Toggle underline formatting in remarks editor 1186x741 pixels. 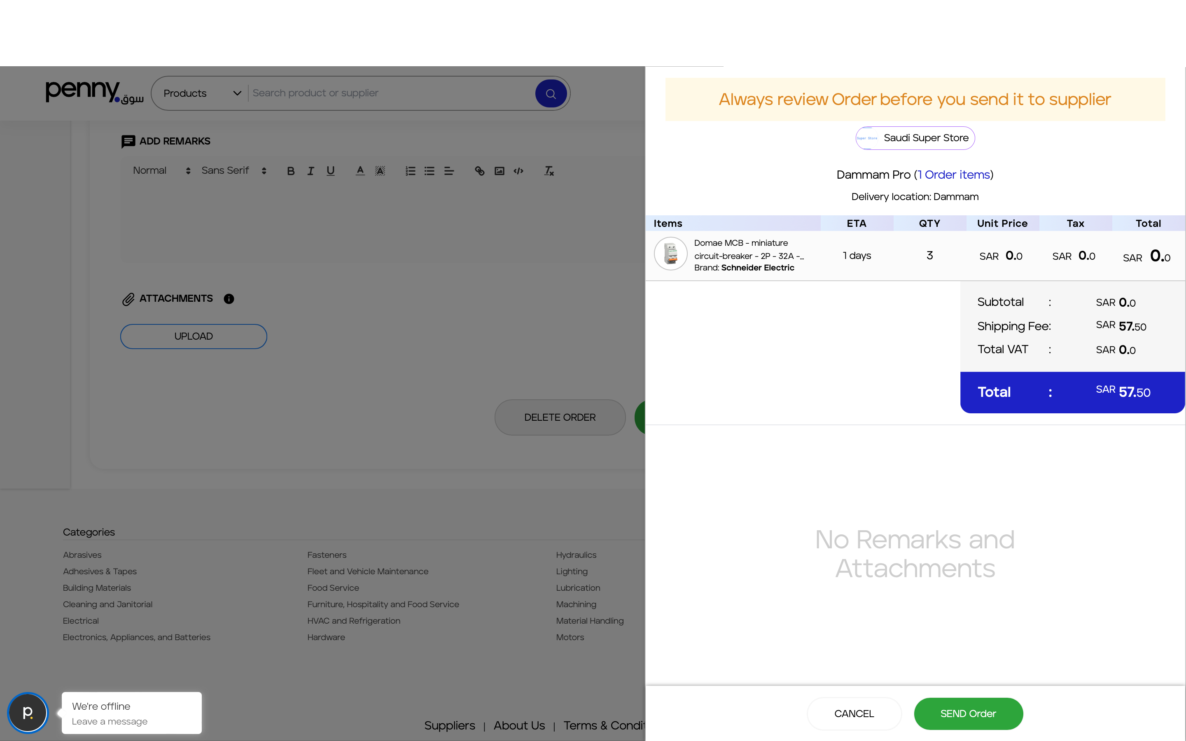[331, 171]
